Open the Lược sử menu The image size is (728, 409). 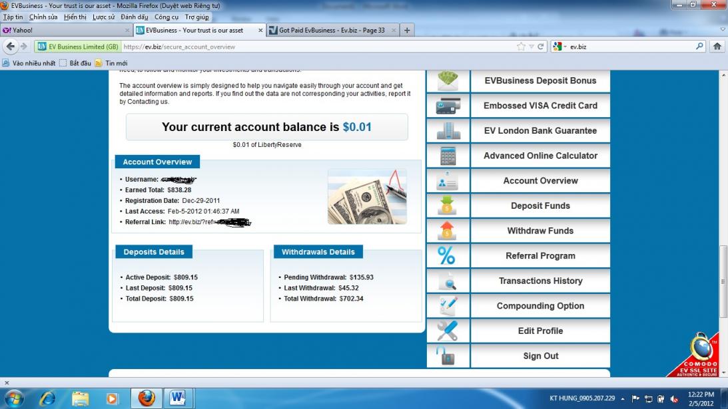(103, 17)
